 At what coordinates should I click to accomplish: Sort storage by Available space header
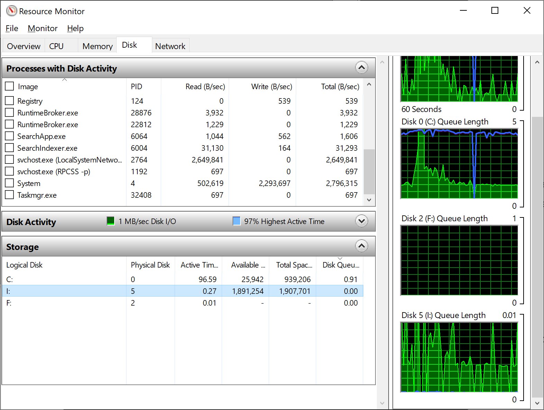245,265
